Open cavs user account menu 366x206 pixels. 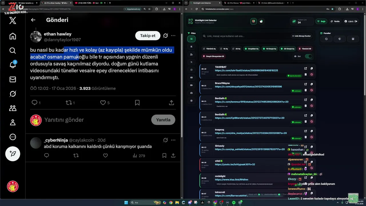[x=350, y=21]
